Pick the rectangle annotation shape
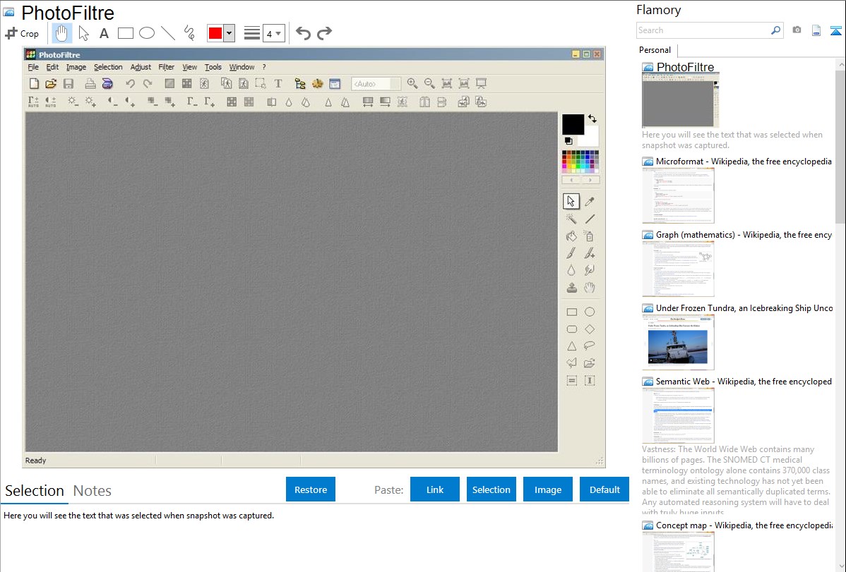Screen dimensions: 846x572 (125, 33)
